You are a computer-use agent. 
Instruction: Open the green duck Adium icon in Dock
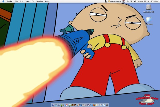[61, 105]
